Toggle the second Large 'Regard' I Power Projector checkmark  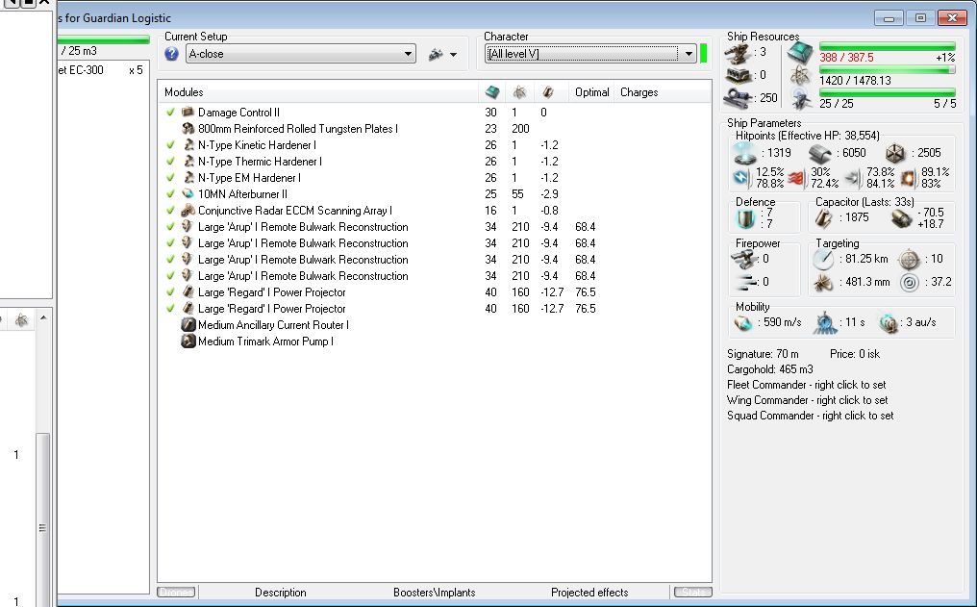pyautogui.click(x=170, y=308)
